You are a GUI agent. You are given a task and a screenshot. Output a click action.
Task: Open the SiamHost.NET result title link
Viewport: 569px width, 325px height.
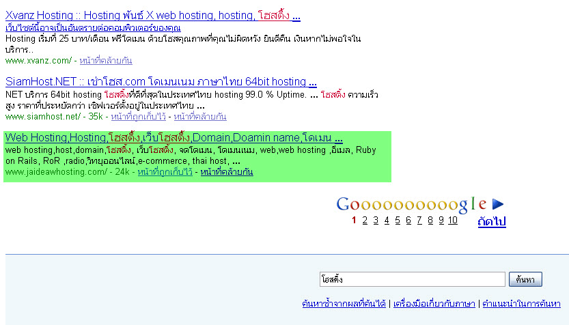pyautogui.click(x=161, y=82)
